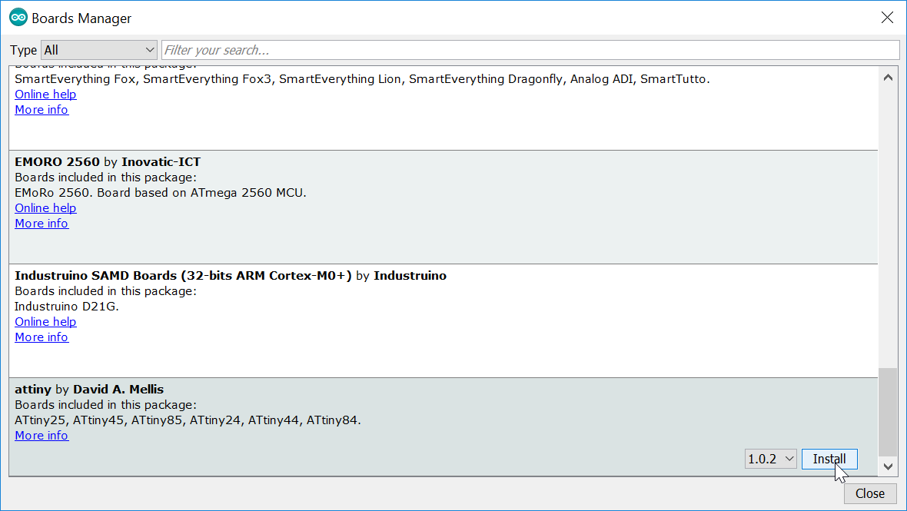Open More info for SmartEverything boards
This screenshot has height=511, width=907.
coord(42,110)
